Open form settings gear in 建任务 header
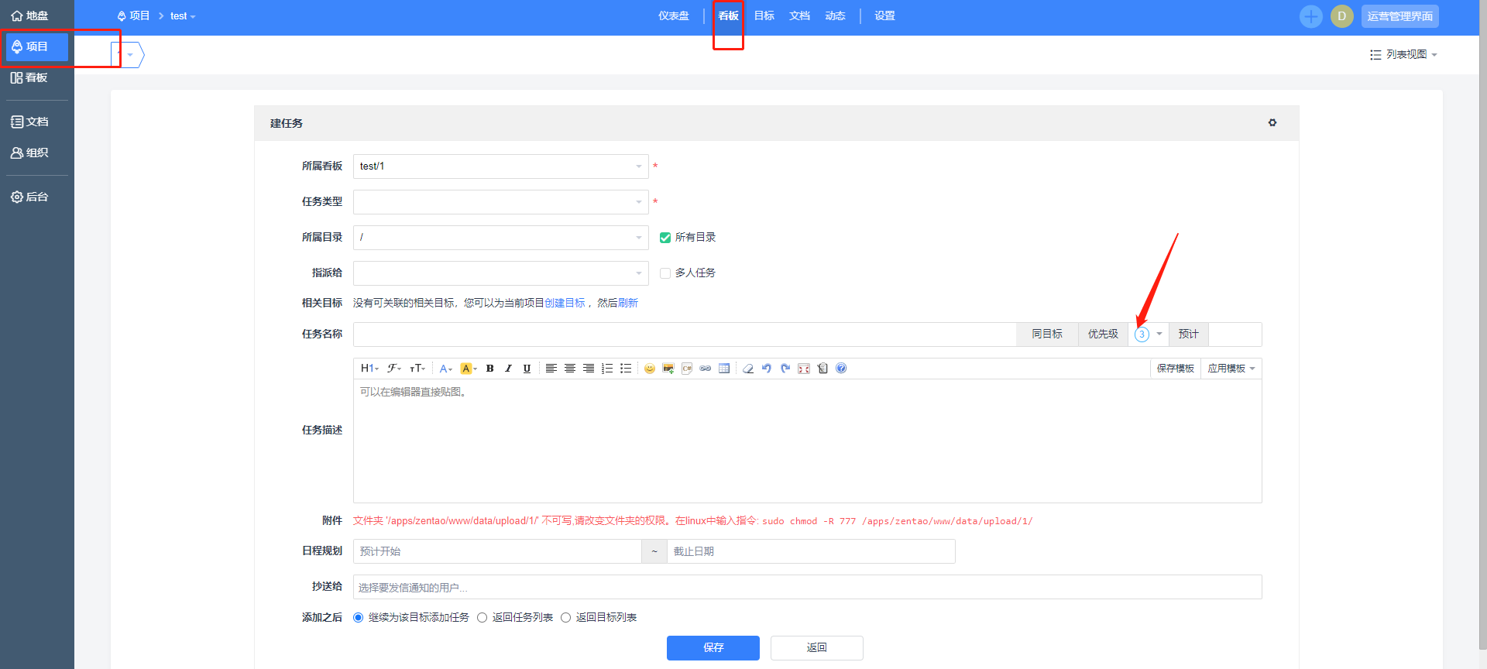 (1272, 123)
